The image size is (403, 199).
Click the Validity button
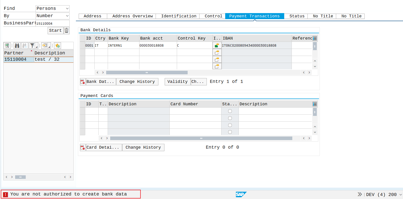pos(178,82)
